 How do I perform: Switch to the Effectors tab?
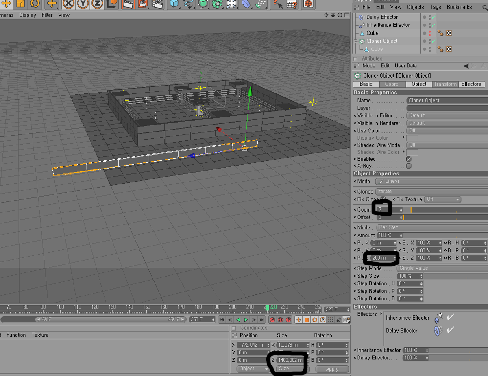click(x=471, y=84)
